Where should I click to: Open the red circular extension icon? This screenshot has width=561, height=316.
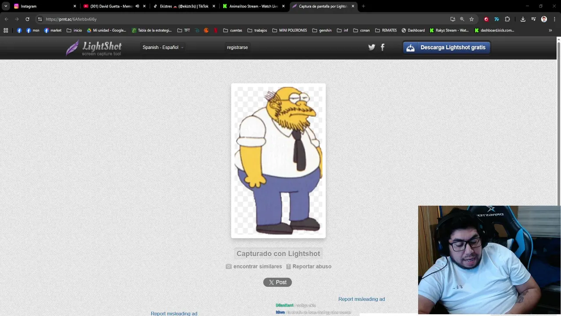click(486, 19)
